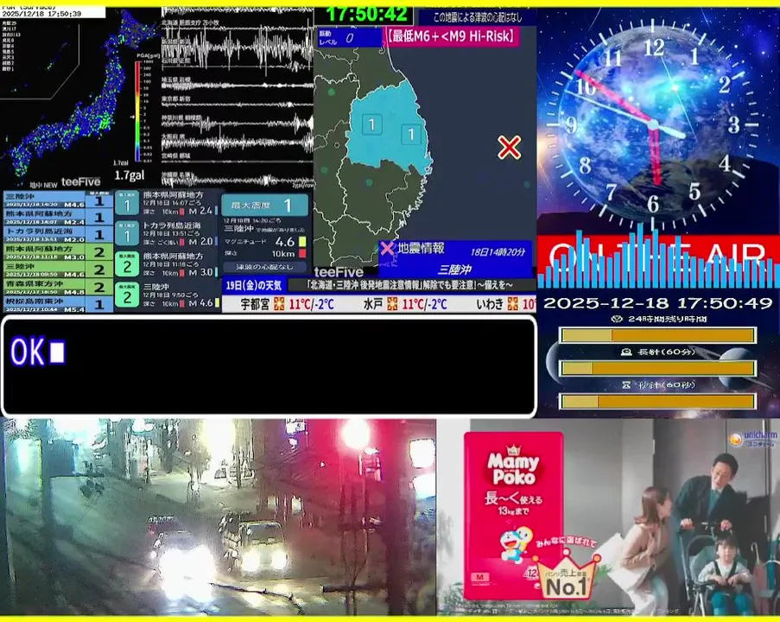
Task: Select the 三陸沖 2025/12/18 14:20 M4.6 list row
Action: click(x=58, y=200)
